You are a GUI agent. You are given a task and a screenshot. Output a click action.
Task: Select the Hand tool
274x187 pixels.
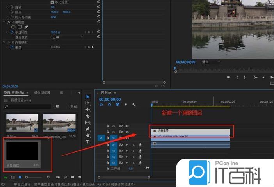tap(88, 135)
